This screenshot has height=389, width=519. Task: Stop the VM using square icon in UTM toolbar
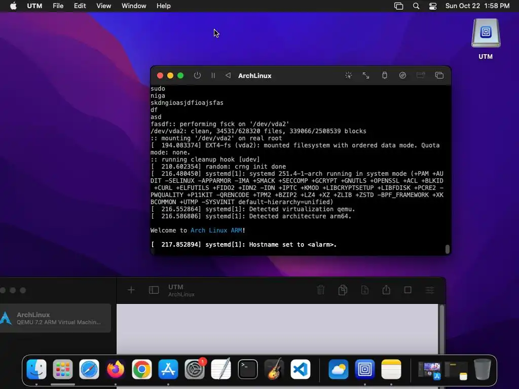click(408, 290)
